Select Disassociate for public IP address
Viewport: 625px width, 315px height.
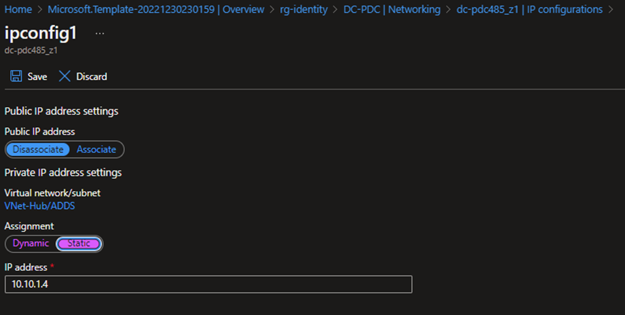pyautogui.click(x=38, y=150)
